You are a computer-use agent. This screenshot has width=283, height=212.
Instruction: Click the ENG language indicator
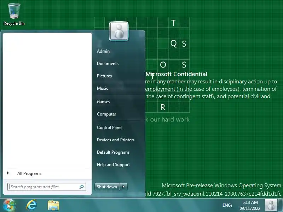coord(227,205)
